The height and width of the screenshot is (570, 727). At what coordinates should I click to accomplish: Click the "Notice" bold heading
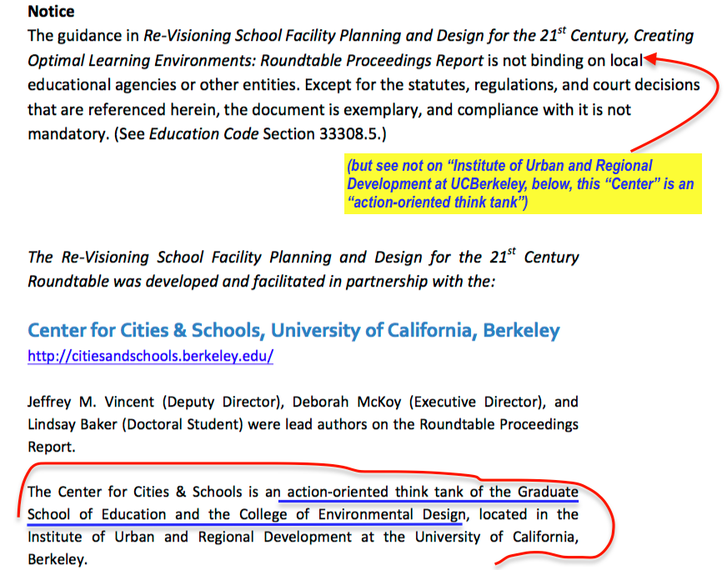(51, 12)
